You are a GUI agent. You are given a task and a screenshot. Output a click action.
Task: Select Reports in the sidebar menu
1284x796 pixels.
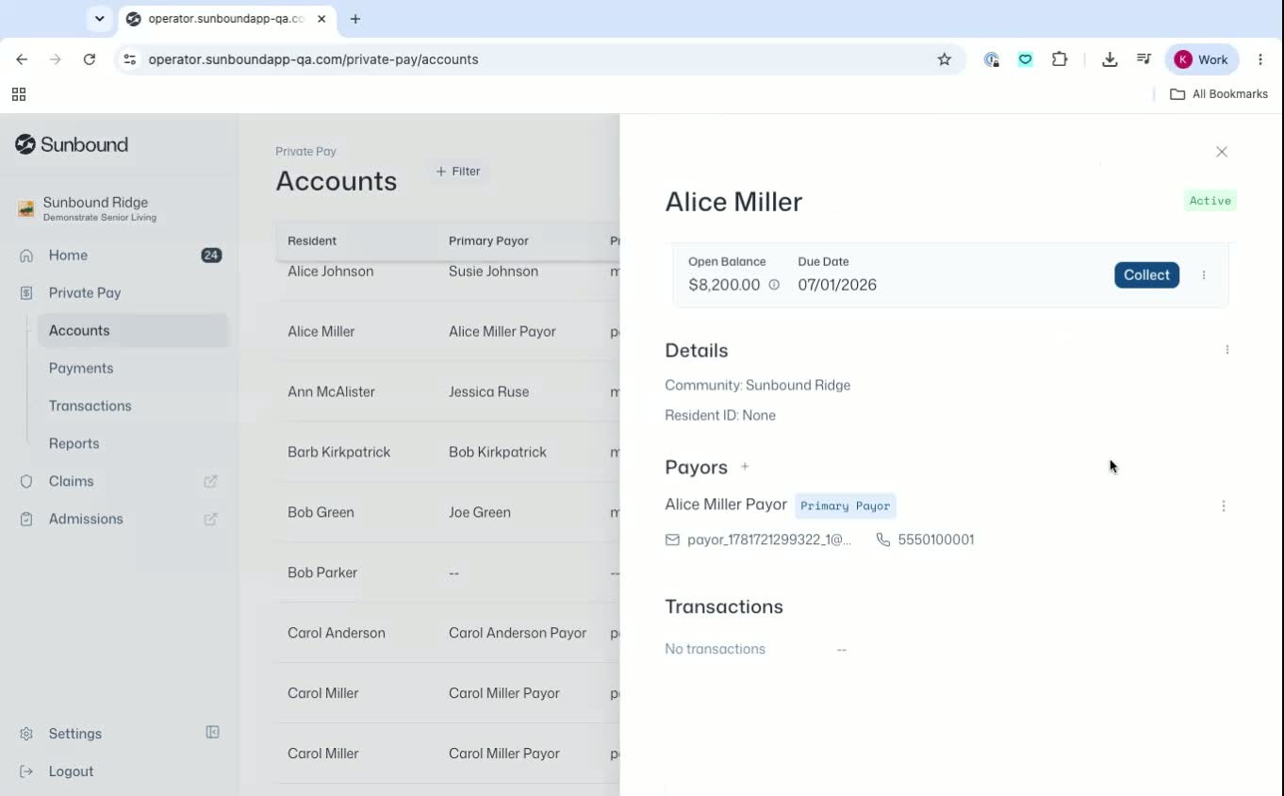coord(74,444)
